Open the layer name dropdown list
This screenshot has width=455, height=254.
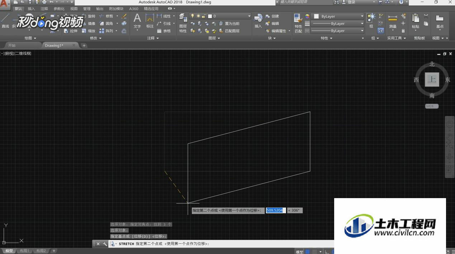[249, 16]
